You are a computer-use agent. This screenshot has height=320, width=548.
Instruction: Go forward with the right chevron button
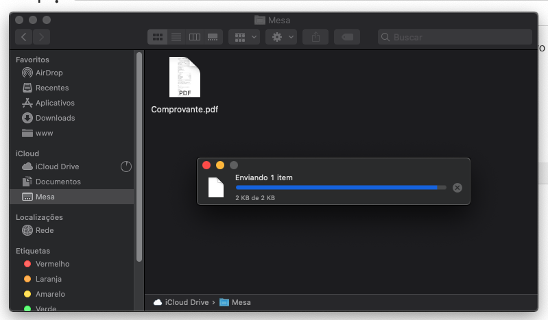click(41, 37)
